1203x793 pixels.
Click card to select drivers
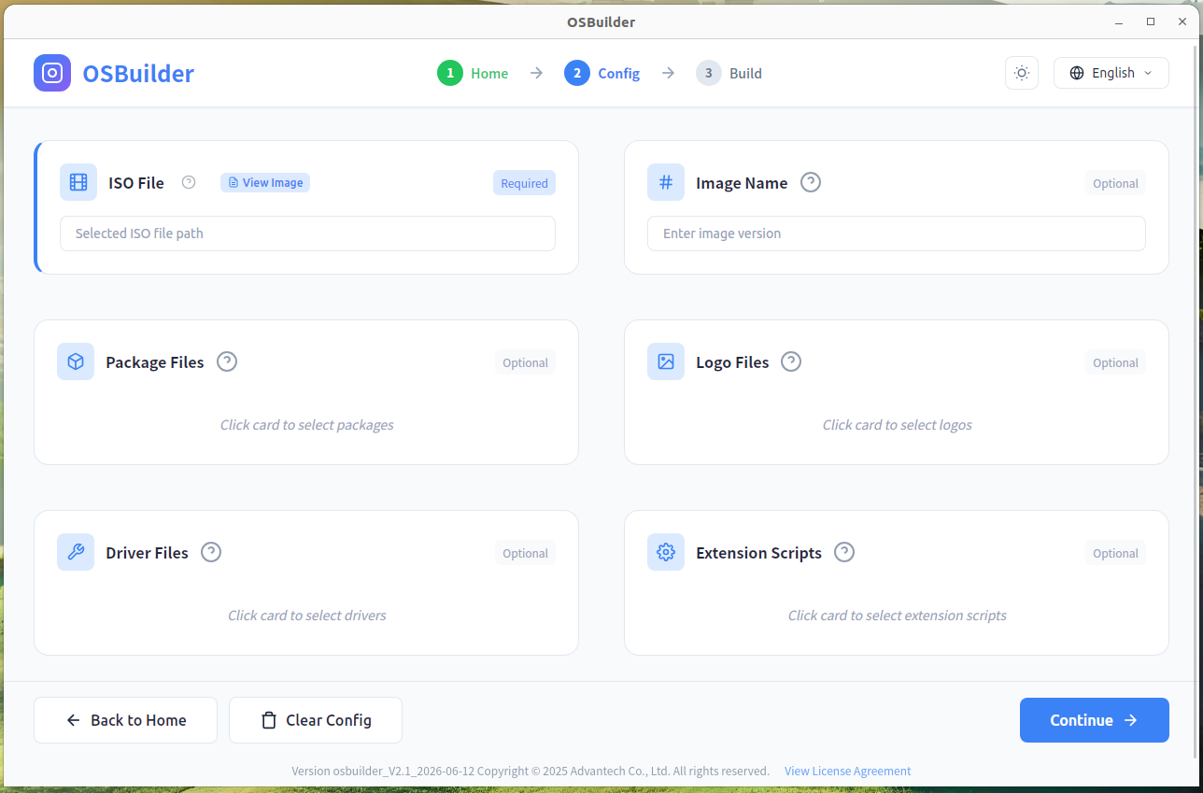click(x=307, y=616)
